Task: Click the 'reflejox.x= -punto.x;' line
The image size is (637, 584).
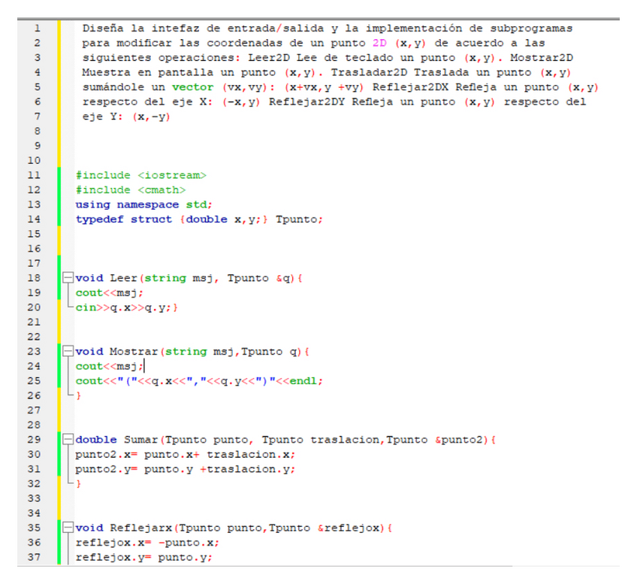Action: coord(146,543)
